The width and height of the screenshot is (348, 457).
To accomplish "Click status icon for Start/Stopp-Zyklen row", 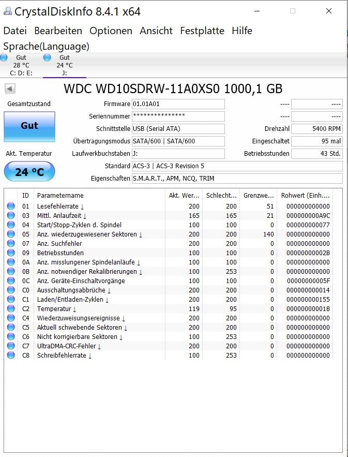I will click(x=11, y=225).
